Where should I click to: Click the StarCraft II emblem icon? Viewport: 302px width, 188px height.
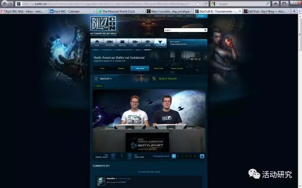(96, 78)
